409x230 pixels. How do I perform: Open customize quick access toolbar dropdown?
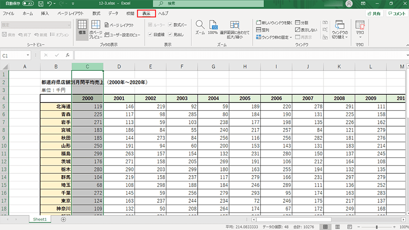[x=73, y=4]
